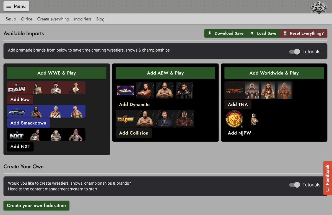Image resolution: width=332 pixels, height=215 pixels.
Task: Click the Add NXT button
Action: click(20, 147)
